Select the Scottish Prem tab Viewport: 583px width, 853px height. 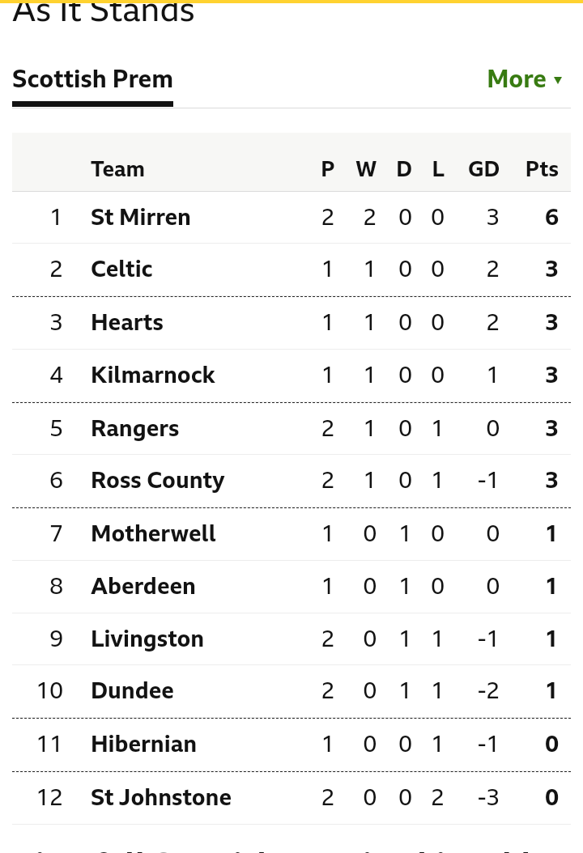(92, 79)
